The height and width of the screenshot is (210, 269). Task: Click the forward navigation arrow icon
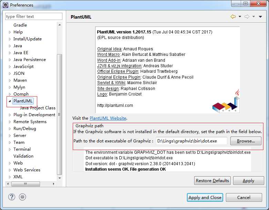(x=247, y=17)
